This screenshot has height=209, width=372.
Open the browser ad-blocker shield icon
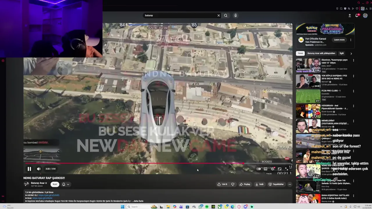pos(345,8)
